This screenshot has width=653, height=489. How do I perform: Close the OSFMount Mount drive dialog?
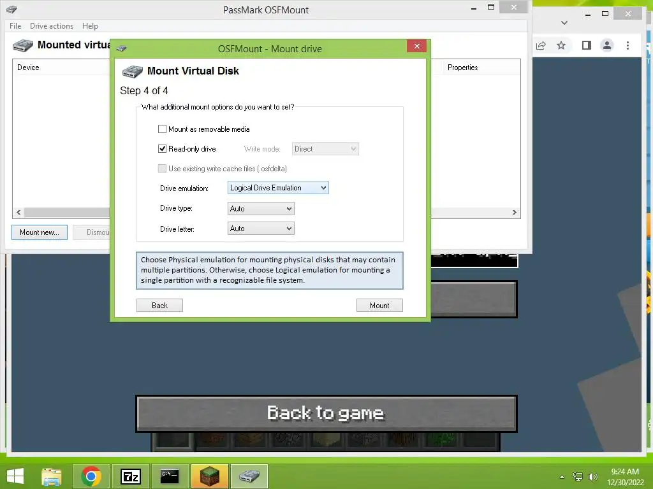point(417,46)
